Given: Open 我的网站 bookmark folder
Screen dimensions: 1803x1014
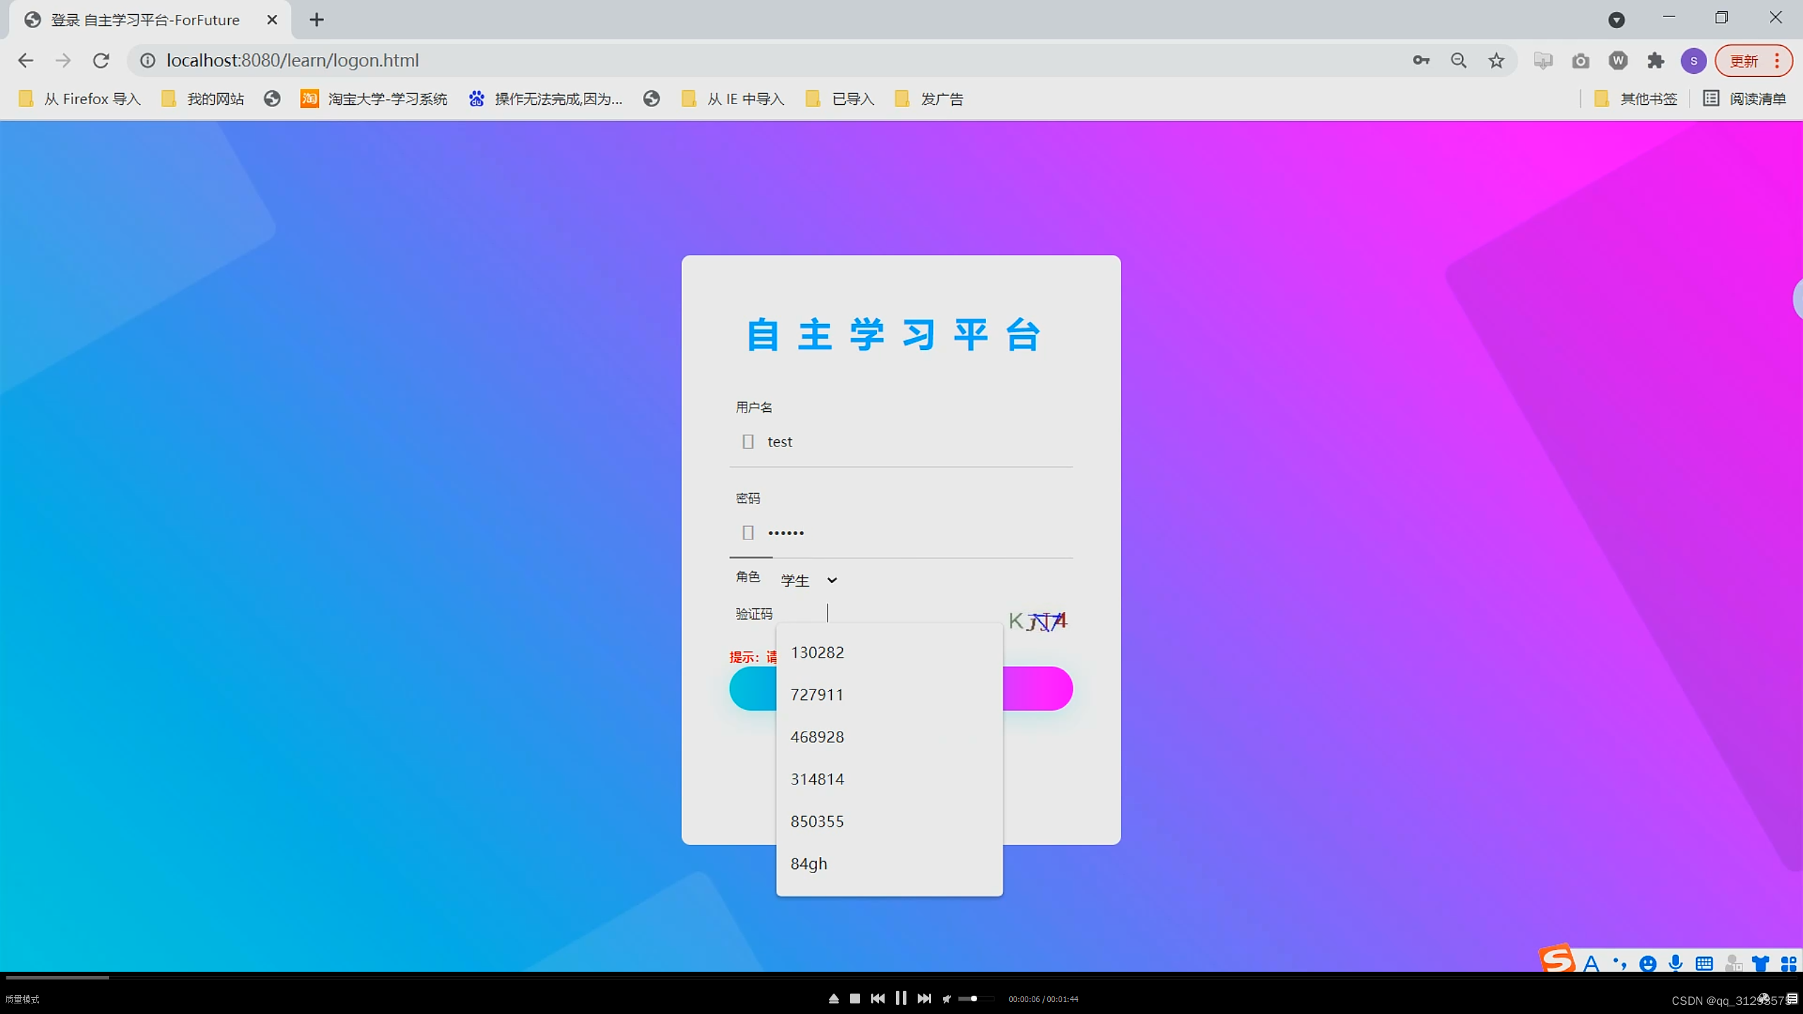Looking at the screenshot, I should (202, 99).
